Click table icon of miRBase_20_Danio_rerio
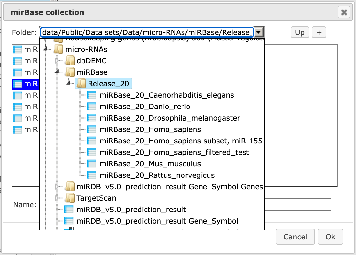 (92, 107)
